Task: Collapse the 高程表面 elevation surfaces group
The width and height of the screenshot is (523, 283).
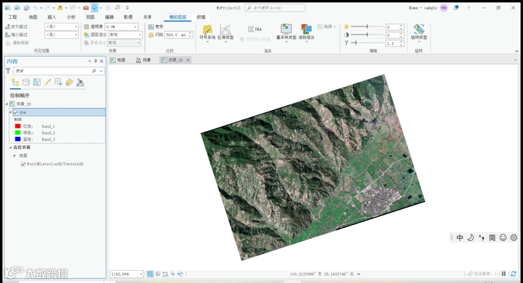Action: pyautogui.click(x=10, y=147)
